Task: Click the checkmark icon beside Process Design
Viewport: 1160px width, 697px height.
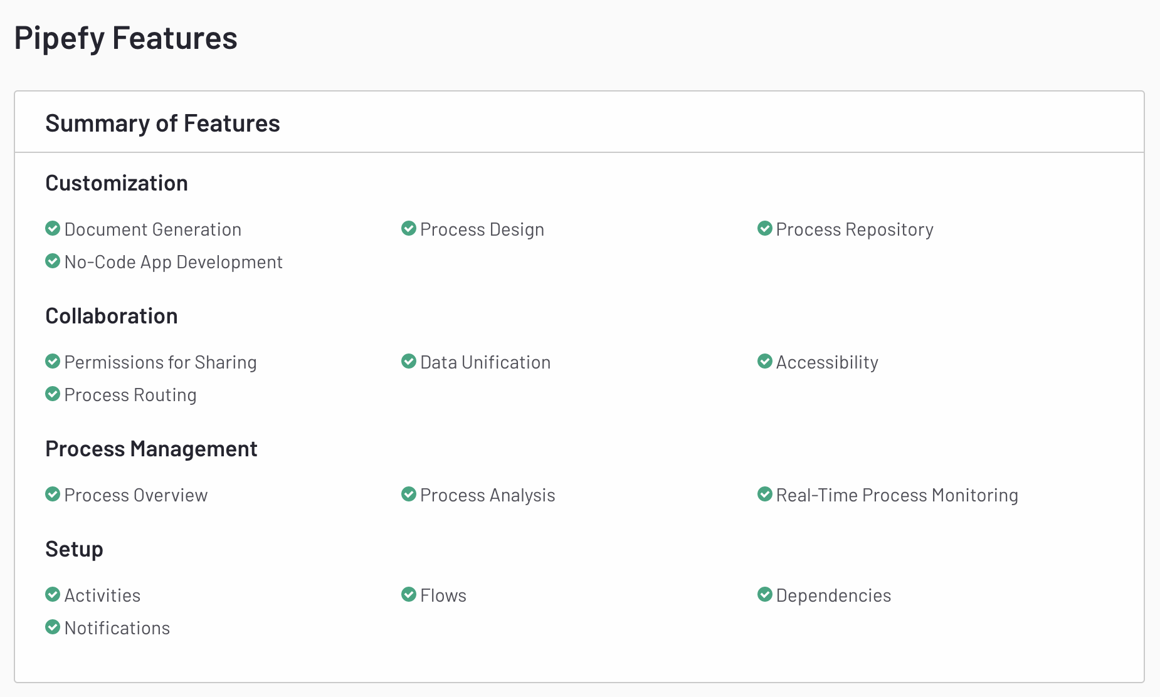Action: pyautogui.click(x=409, y=229)
